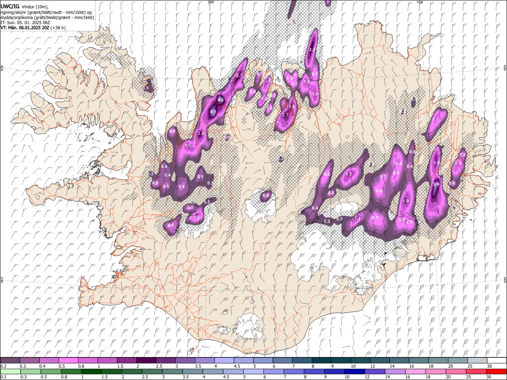
Task: Click the 12 label under the purple legend row
Action: tap(372, 366)
